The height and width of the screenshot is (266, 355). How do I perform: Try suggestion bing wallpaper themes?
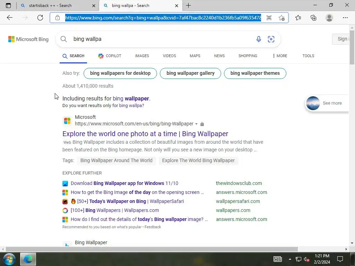click(255, 73)
